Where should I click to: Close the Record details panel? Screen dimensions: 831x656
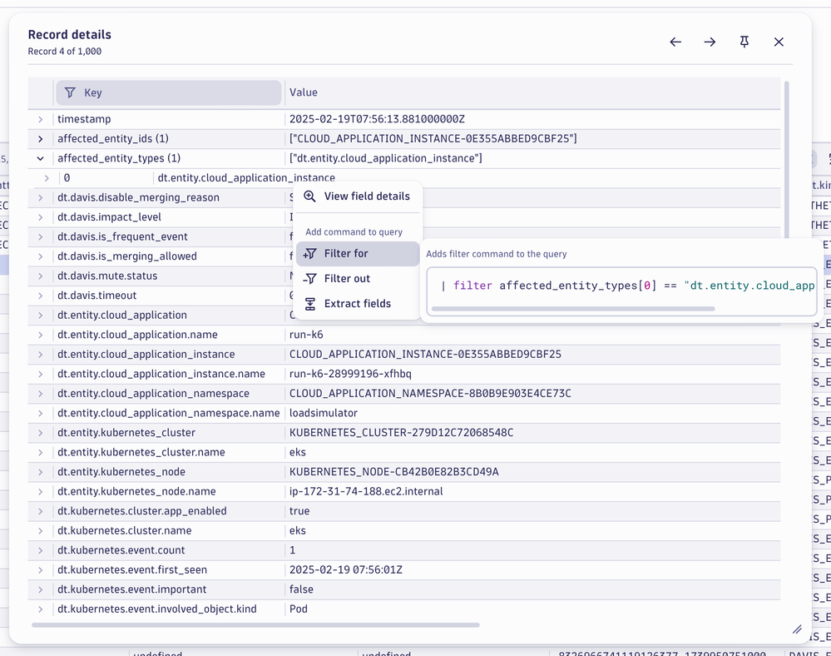point(779,42)
